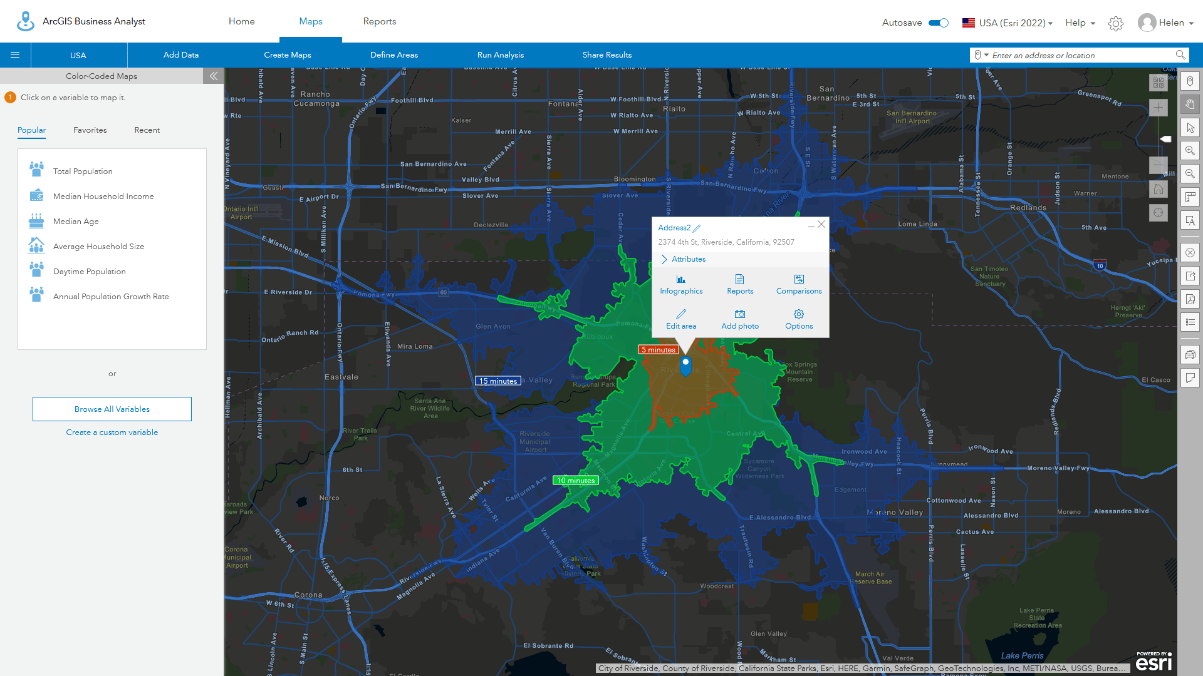Switch to the Favorites tab
This screenshot has height=676, width=1203.
(89, 130)
